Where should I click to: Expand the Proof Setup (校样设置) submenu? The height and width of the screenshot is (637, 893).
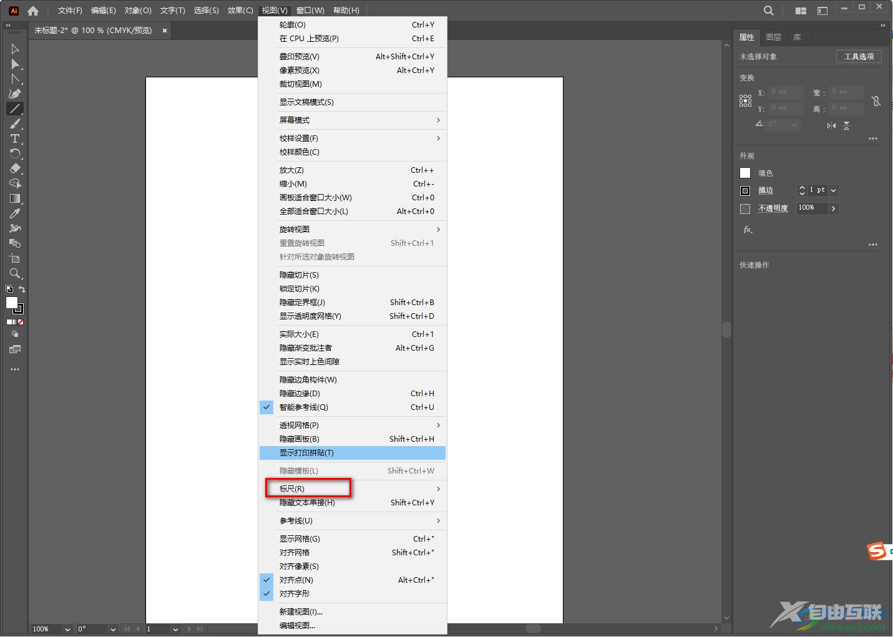pyautogui.click(x=353, y=139)
